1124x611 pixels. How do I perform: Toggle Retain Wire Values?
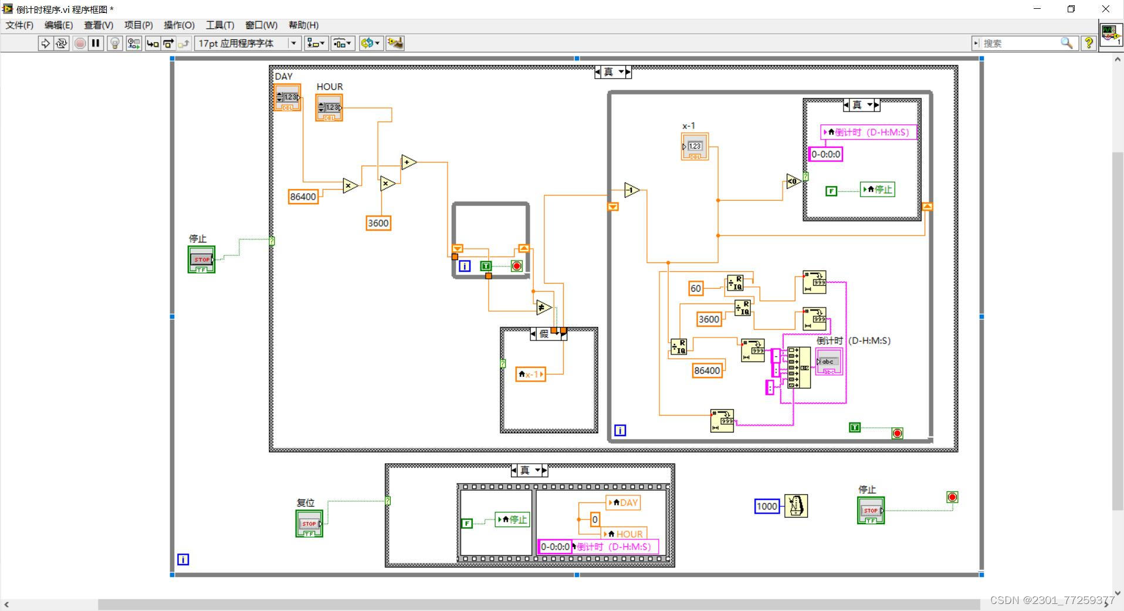tap(134, 43)
